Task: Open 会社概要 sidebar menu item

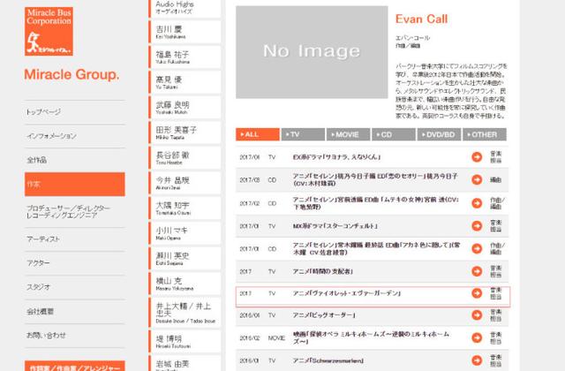Action: pos(74,312)
